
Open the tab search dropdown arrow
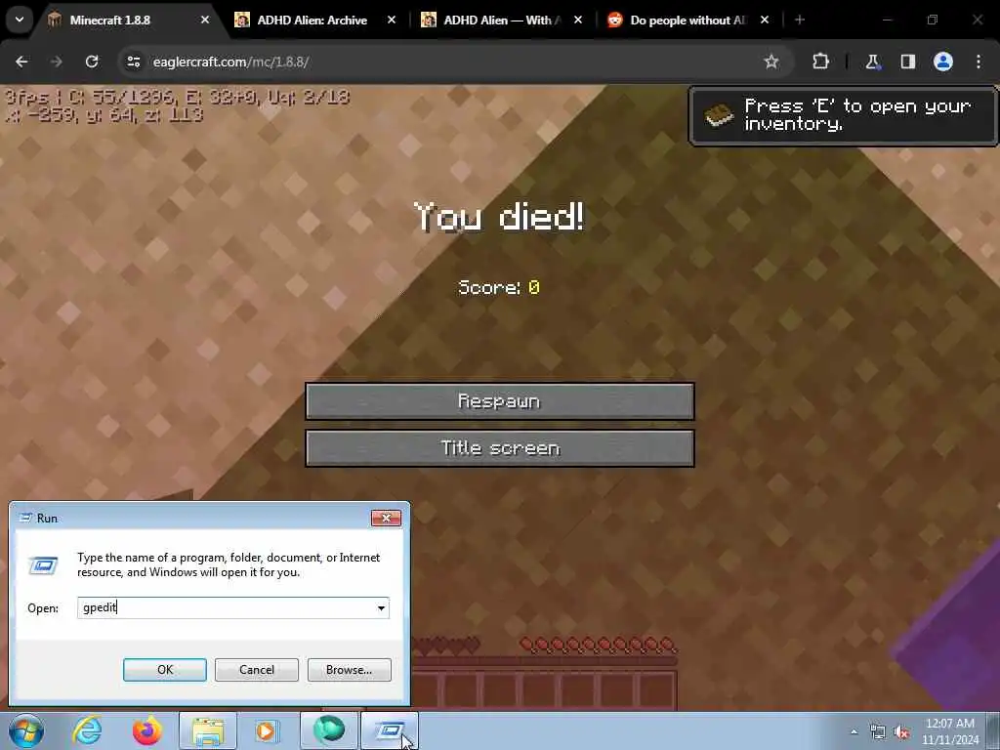coord(20,20)
